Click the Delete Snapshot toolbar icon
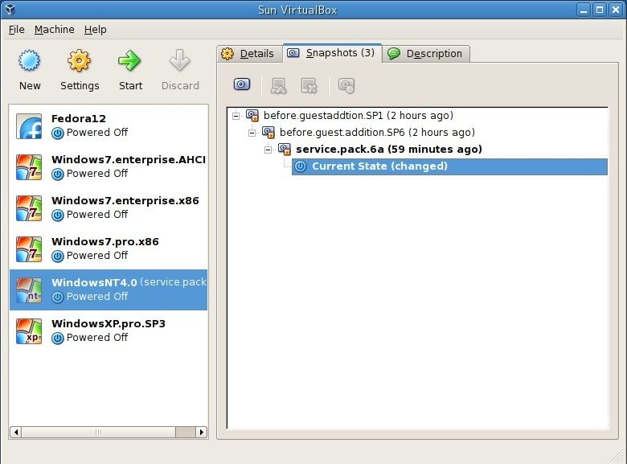Image resolution: width=627 pixels, height=464 pixels. click(309, 85)
